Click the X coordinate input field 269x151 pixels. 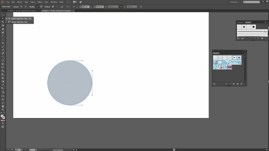(85, 7)
